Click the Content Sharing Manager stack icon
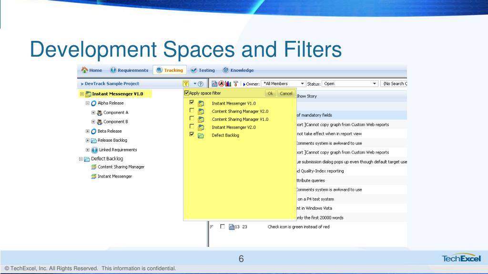The height and width of the screenshot is (274, 488). [94, 167]
